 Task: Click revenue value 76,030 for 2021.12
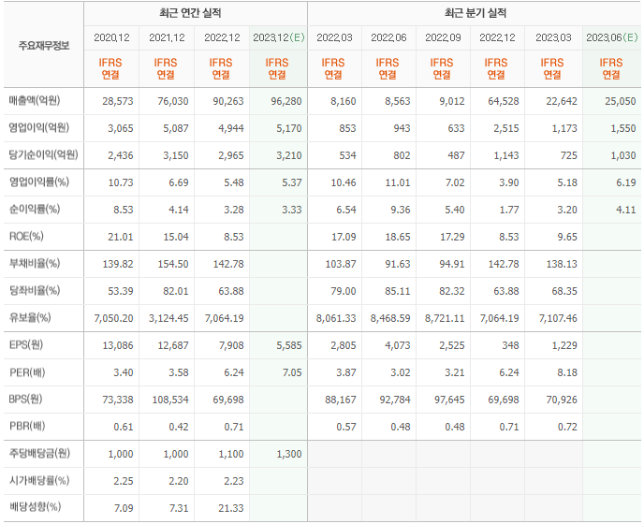point(173,101)
